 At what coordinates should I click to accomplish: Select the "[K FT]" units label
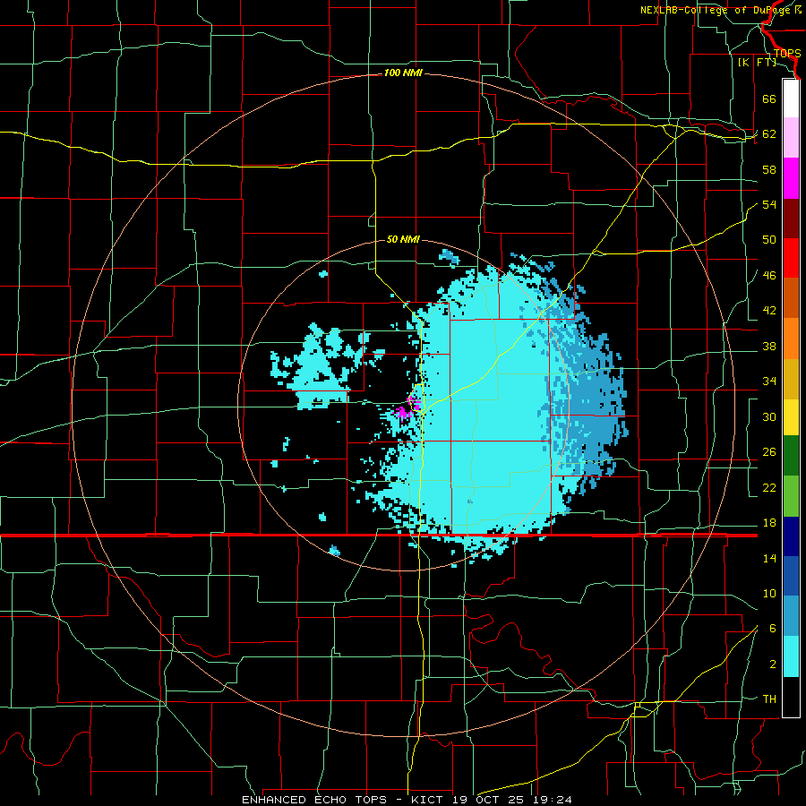pyautogui.click(x=757, y=62)
